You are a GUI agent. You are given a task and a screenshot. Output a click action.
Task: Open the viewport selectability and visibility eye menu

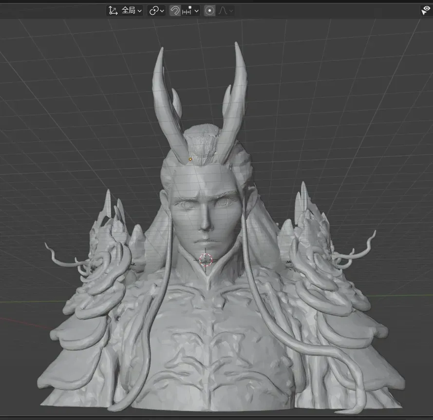pos(426,10)
